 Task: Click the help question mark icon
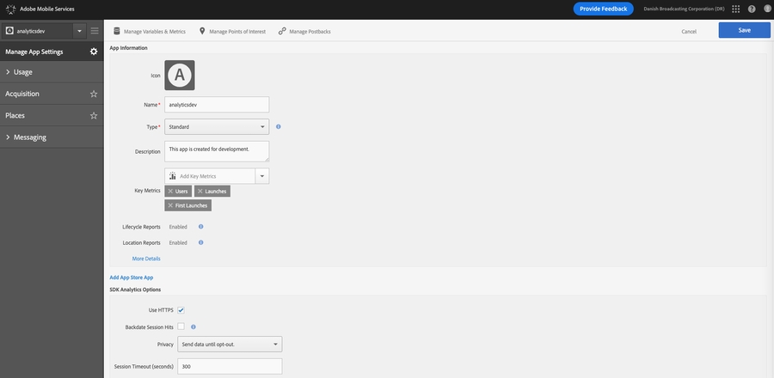click(x=752, y=9)
